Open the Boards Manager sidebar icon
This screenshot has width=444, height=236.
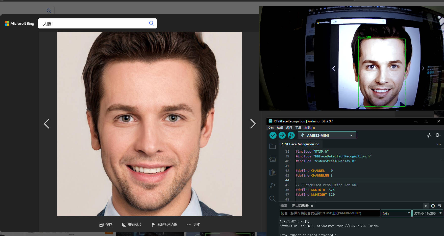[272, 159]
